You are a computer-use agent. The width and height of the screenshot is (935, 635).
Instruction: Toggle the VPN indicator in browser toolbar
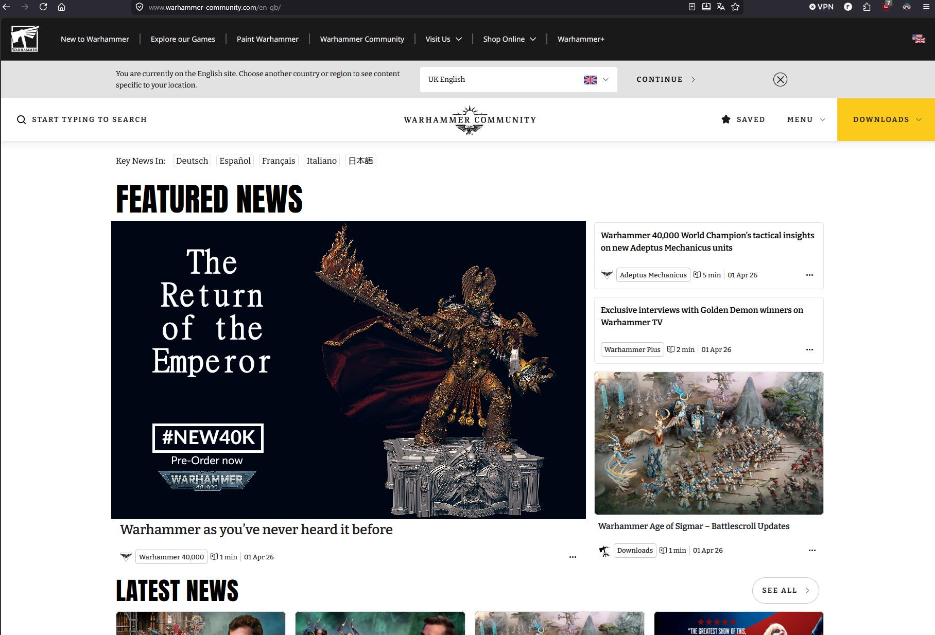[821, 7]
